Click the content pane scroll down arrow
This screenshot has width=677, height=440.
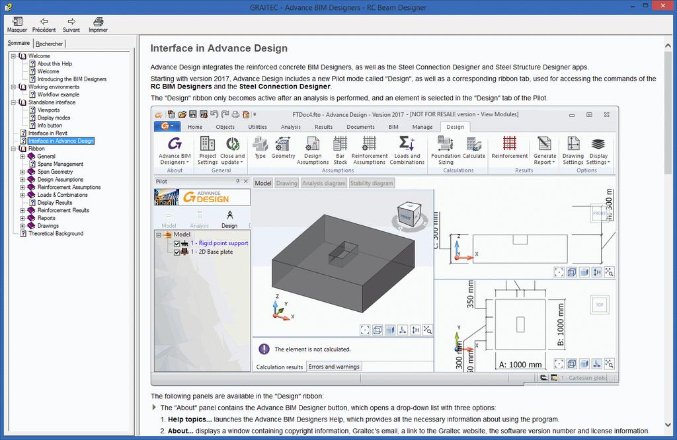[x=668, y=425]
